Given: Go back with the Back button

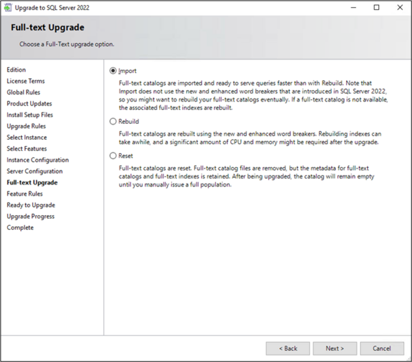Looking at the screenshot, I should (x=288, y=348).
